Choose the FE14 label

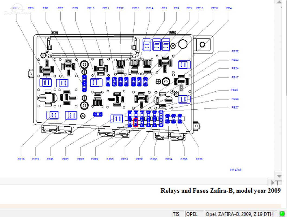(x=150, y=8)
